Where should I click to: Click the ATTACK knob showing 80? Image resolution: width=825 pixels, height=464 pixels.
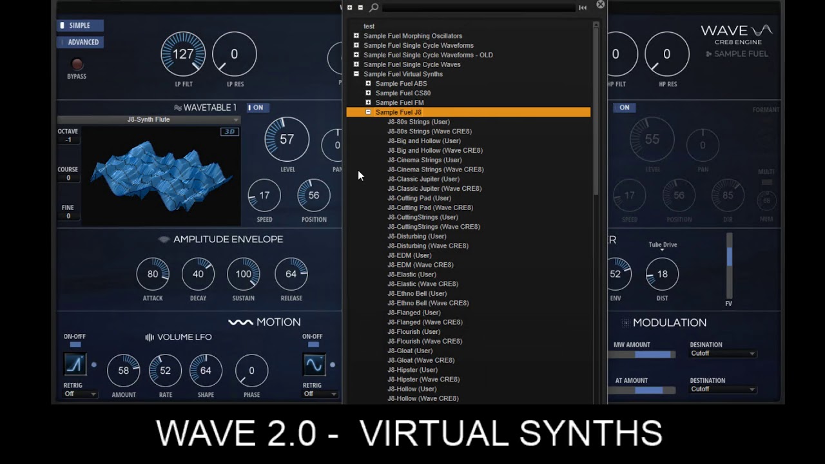pyautogui.click(x=153, y=274)
